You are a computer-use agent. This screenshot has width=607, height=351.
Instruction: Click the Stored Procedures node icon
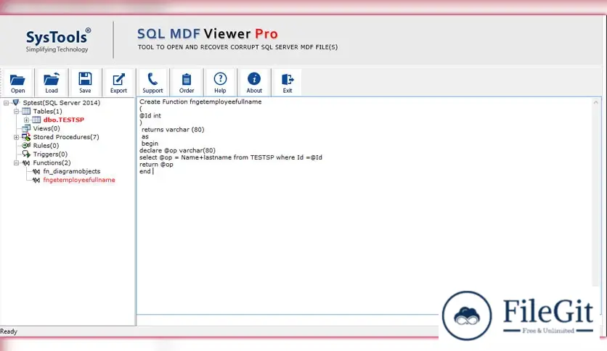[x=26, y=137]
